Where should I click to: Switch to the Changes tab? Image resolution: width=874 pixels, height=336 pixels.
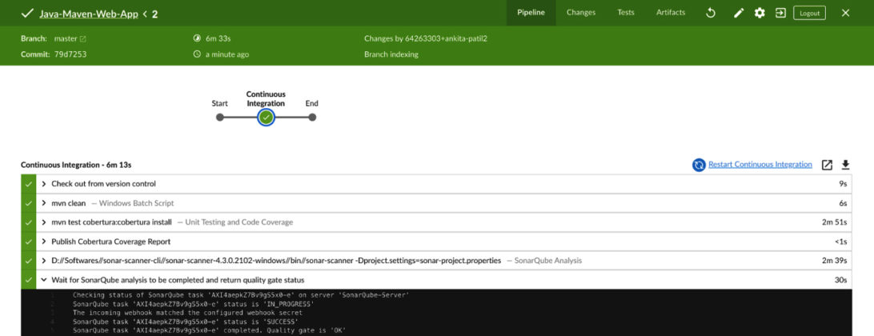coord(581,13)
